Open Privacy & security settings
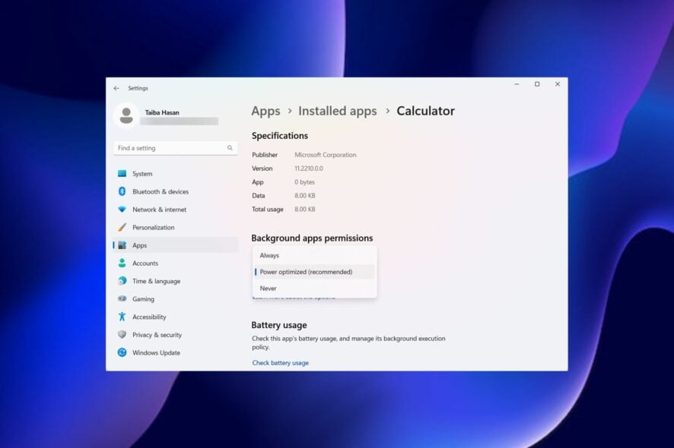Viewport: 674px width, 448px height. tap(156, 334)
